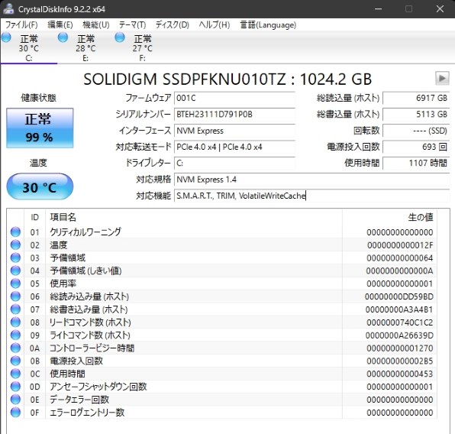The image size is (455, 434).
Task: Open the ファイル(F) menu
Action: [21, 24]
